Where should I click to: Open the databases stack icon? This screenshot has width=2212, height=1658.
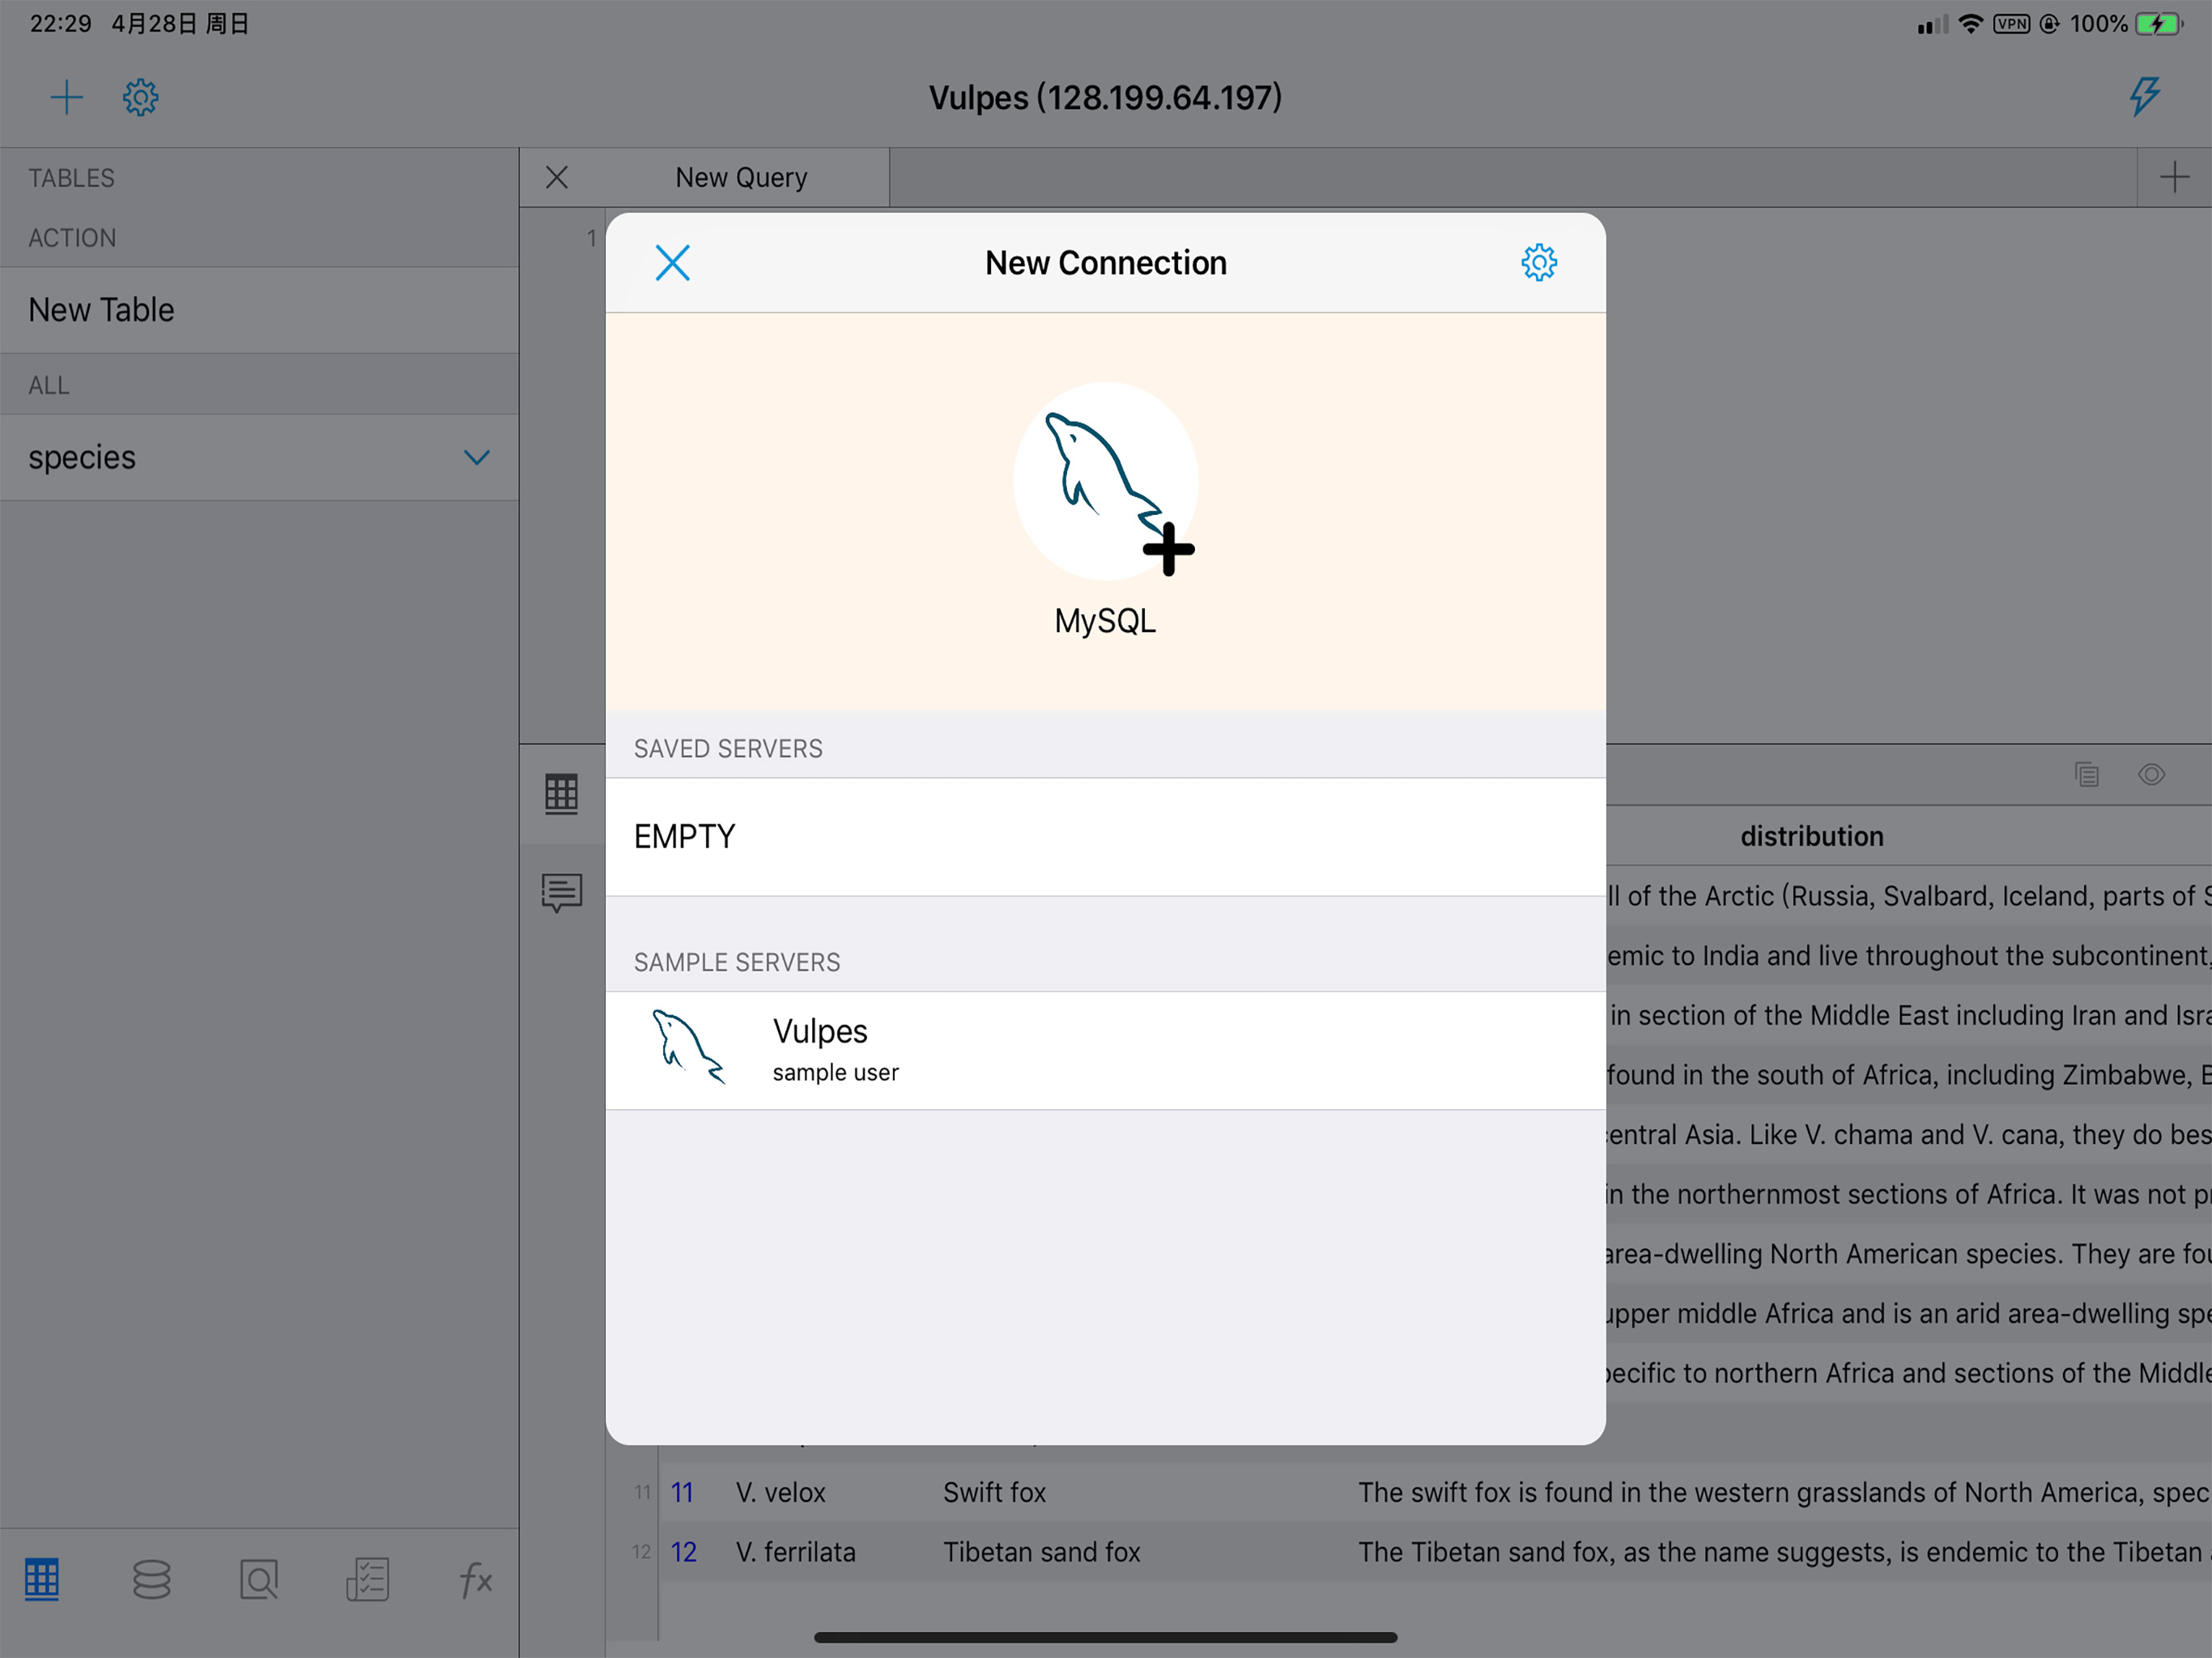[151, 1580]
